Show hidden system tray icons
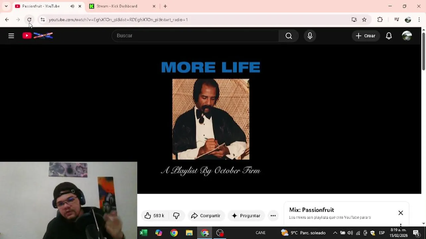 tap(335, 233)
